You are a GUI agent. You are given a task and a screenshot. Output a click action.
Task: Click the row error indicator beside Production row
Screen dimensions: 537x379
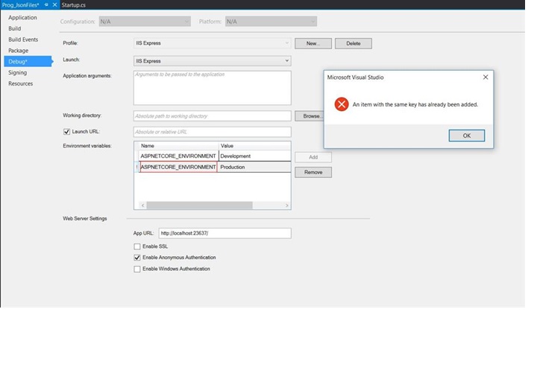[x=136, y=167]
